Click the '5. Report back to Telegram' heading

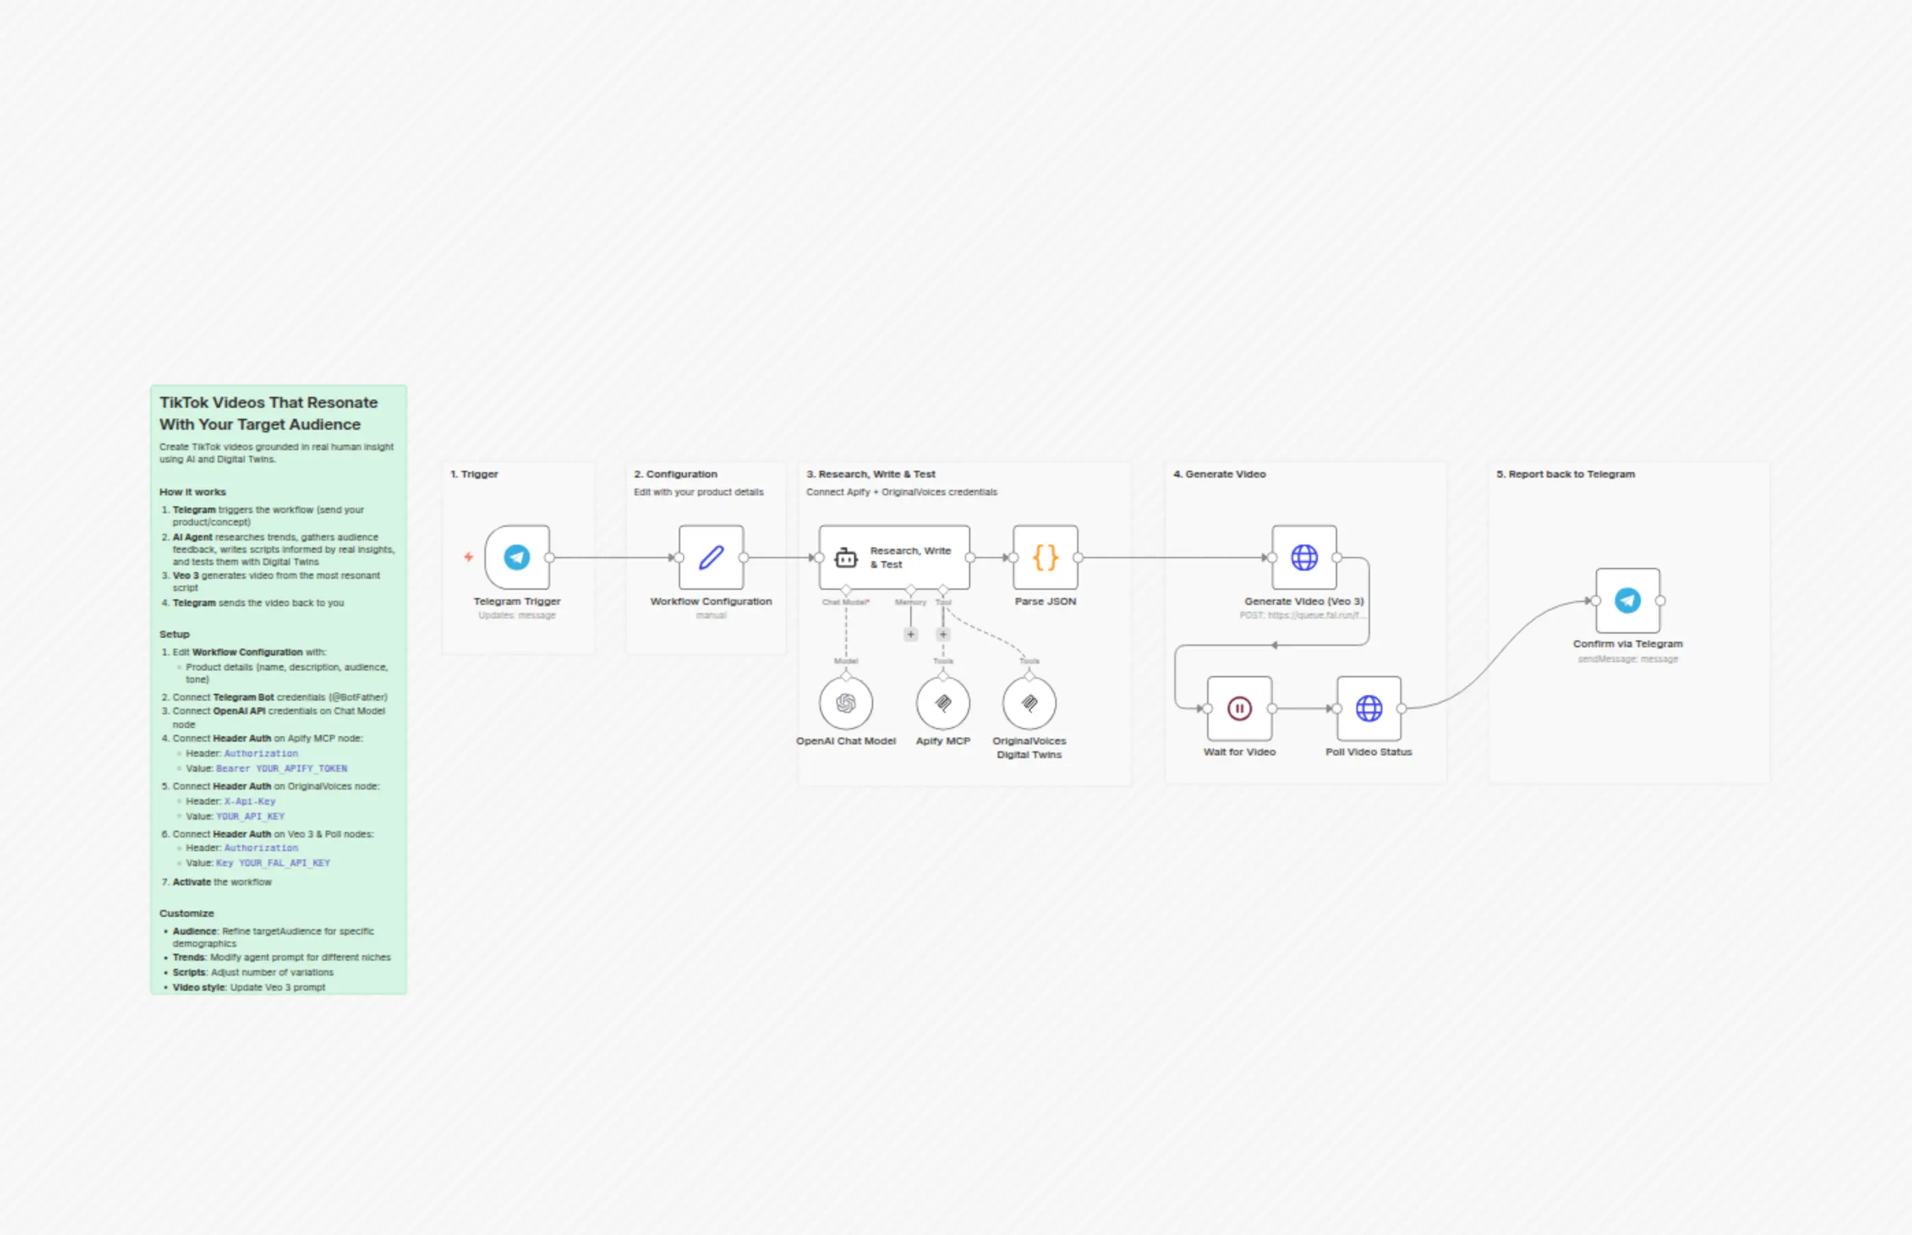click(x=1565, y=474)
